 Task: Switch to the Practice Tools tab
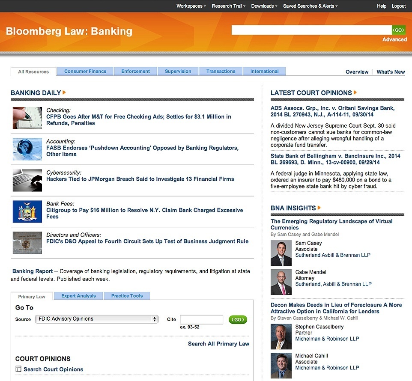(127, 296)
